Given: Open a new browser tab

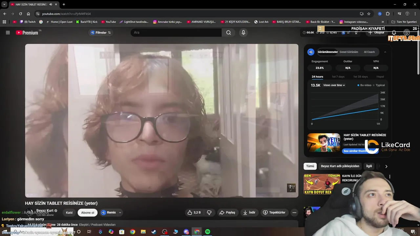Looking at the screenshot, I should click(64, 4).
